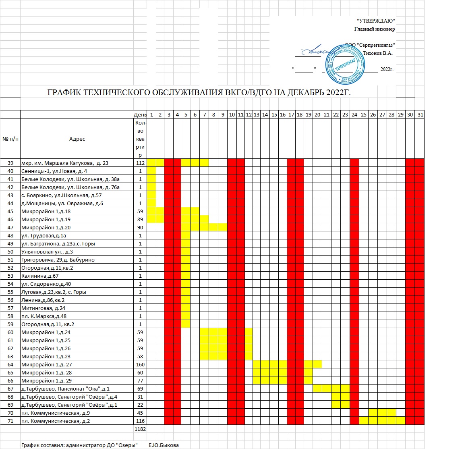Click day column header '31'
The width and height of the screenshot is (464, 449).
tap(420, 114)
